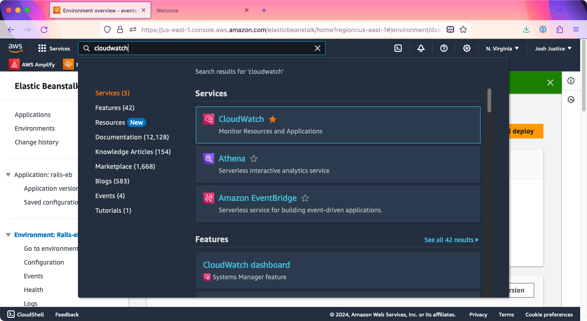This screenshot has width=587, height=321.
Task: Open Logs in environment sidebar
Action: point(31,303)
